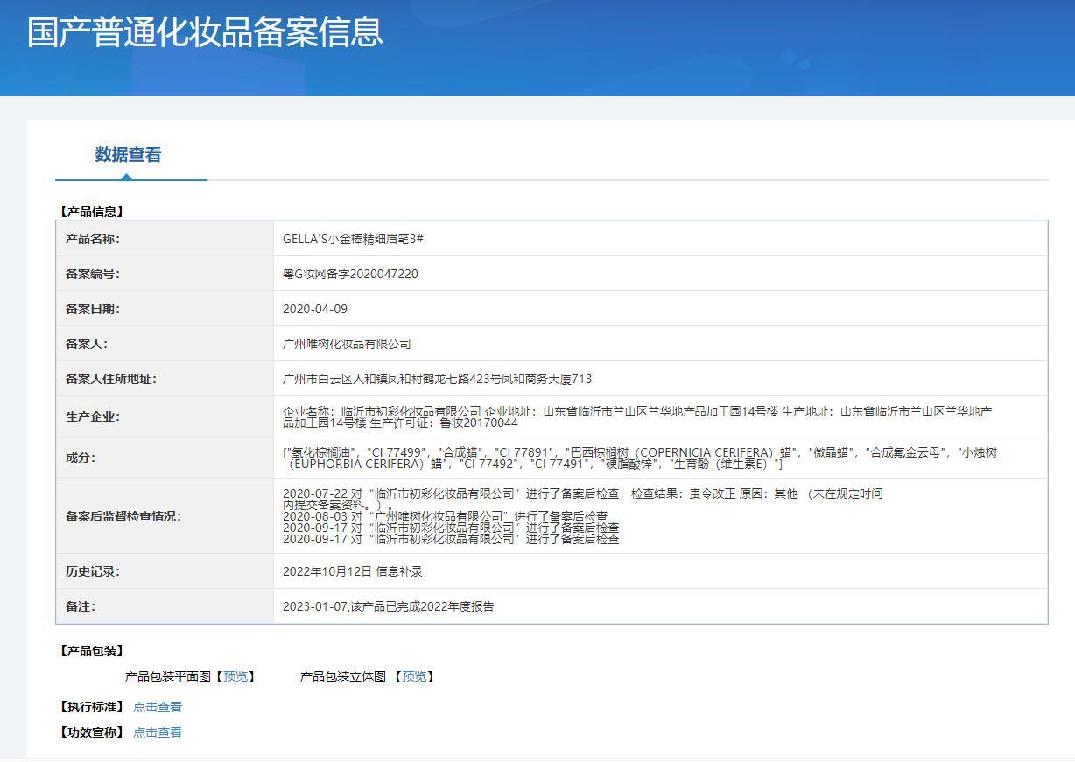The width and height of the screenshot is (1075, 762).
Task: Click the 【功效宣称】 label
Action: coord(91,732)
